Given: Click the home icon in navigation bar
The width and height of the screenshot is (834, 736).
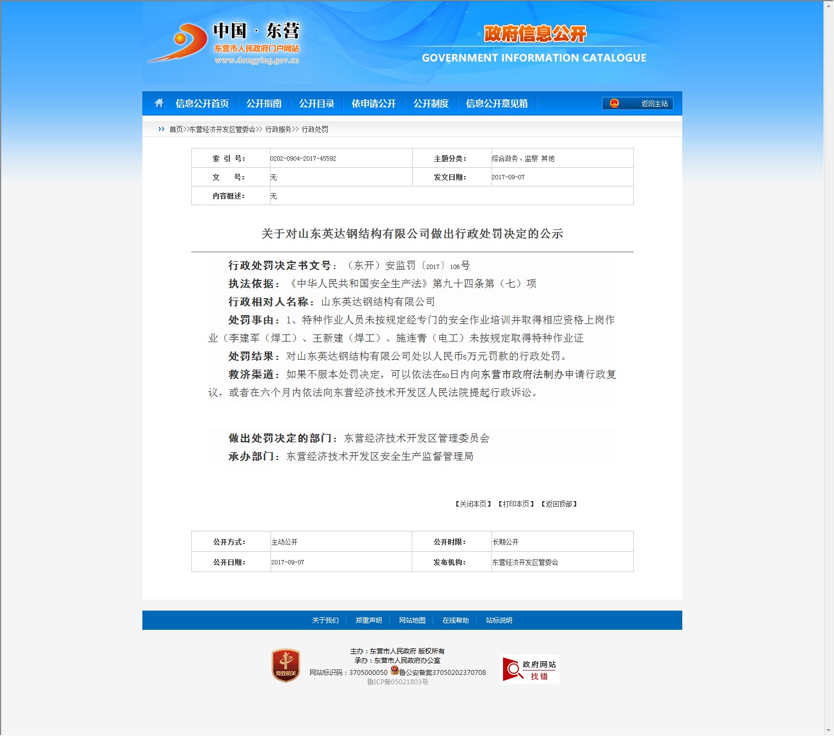Looking at the screenshot, I should [159, 103].
